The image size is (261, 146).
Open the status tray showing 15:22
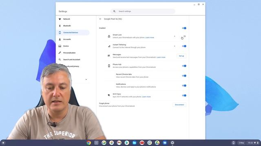click(x=253, y=143)
